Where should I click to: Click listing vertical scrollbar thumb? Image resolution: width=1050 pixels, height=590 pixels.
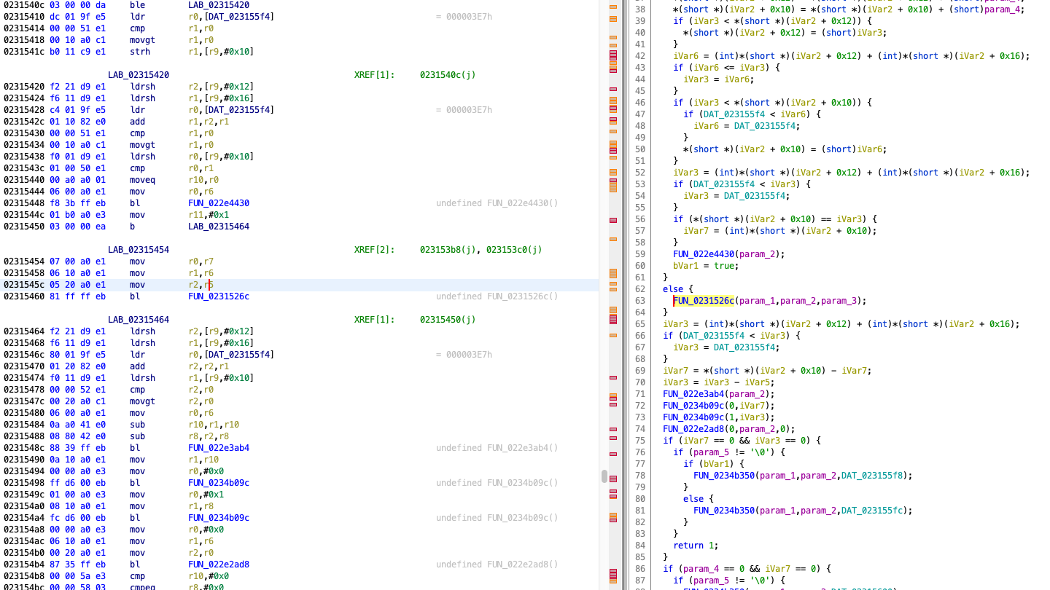(604, 476)
